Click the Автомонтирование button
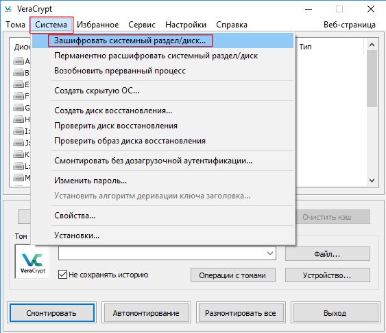The image size is (386, 333). [146, 313]
